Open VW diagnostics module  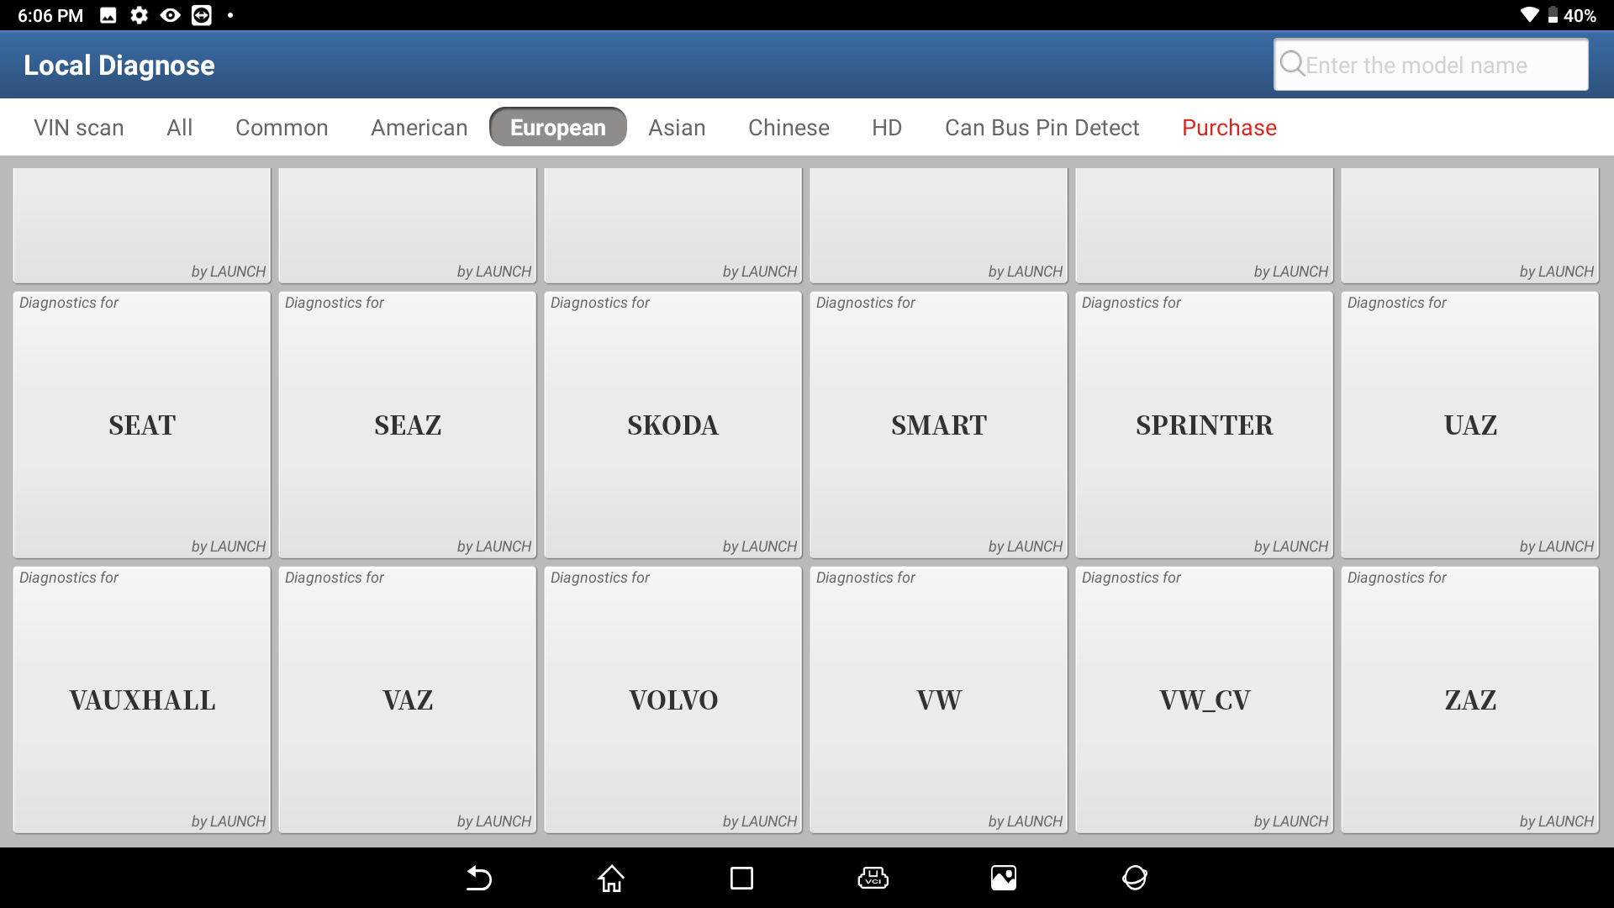pyautogui.click(x=938, y=699)
